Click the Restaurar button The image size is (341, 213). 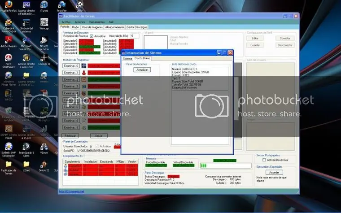coord(70,136)
